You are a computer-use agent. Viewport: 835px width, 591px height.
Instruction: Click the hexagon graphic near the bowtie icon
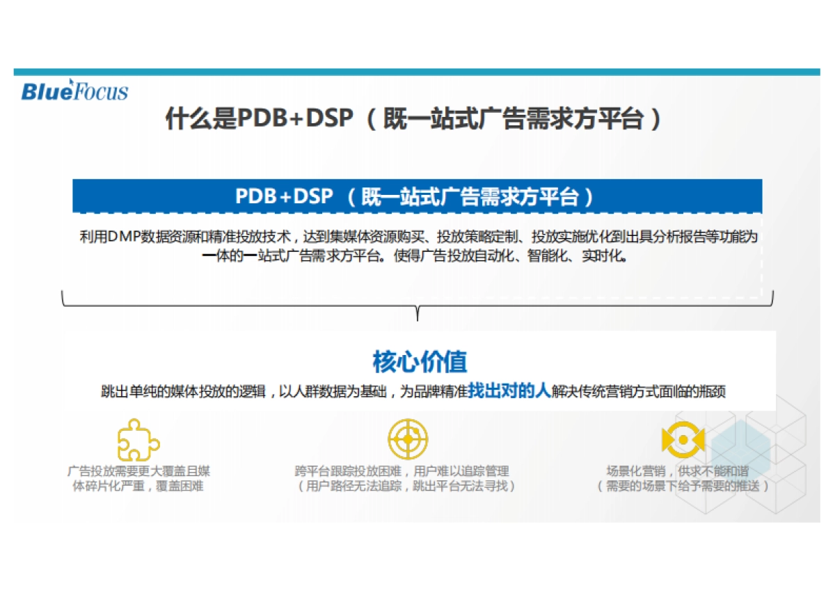[x=741, y=449]
